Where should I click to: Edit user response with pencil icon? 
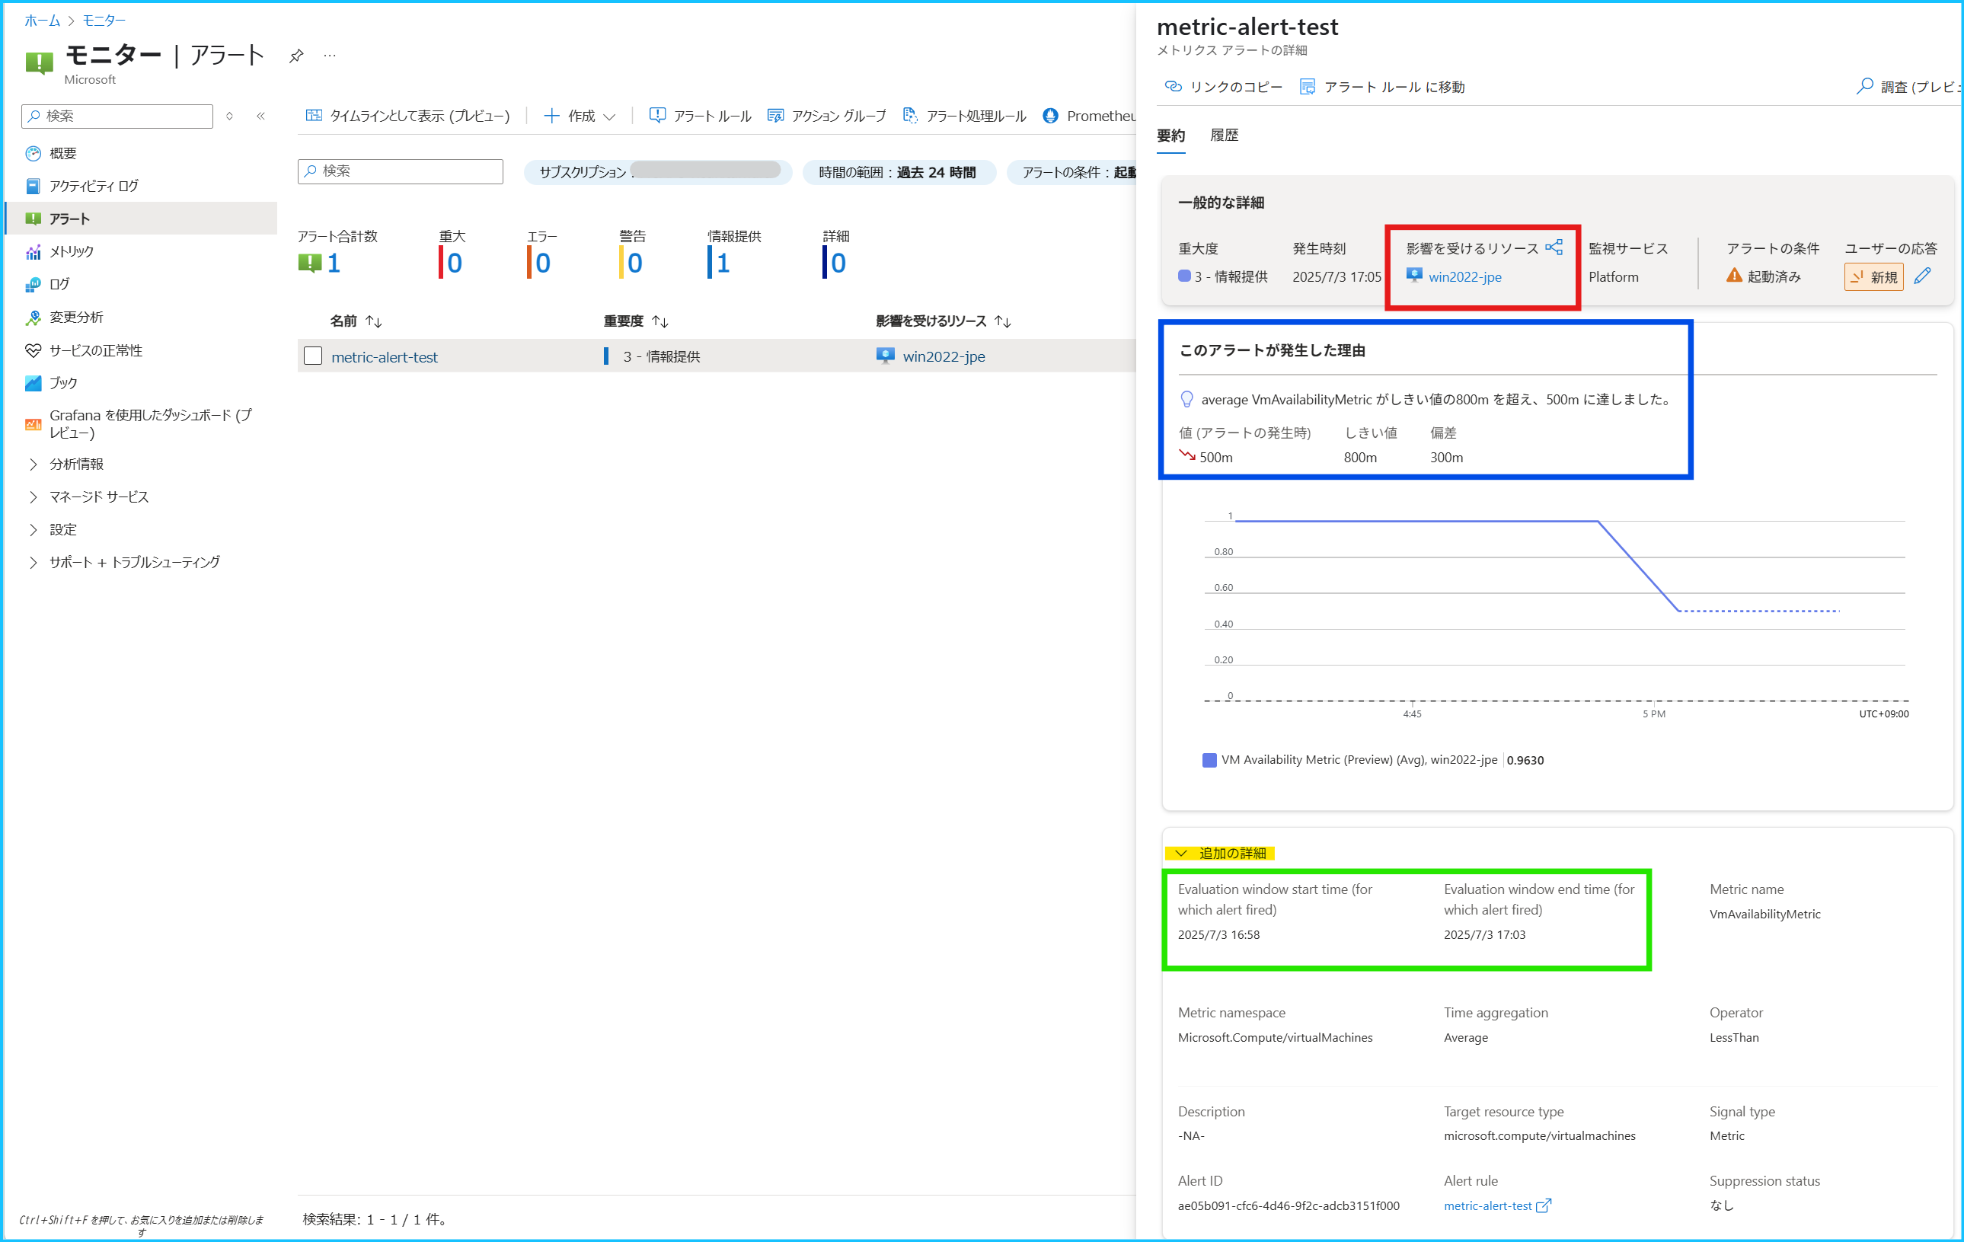[1922, 276]
